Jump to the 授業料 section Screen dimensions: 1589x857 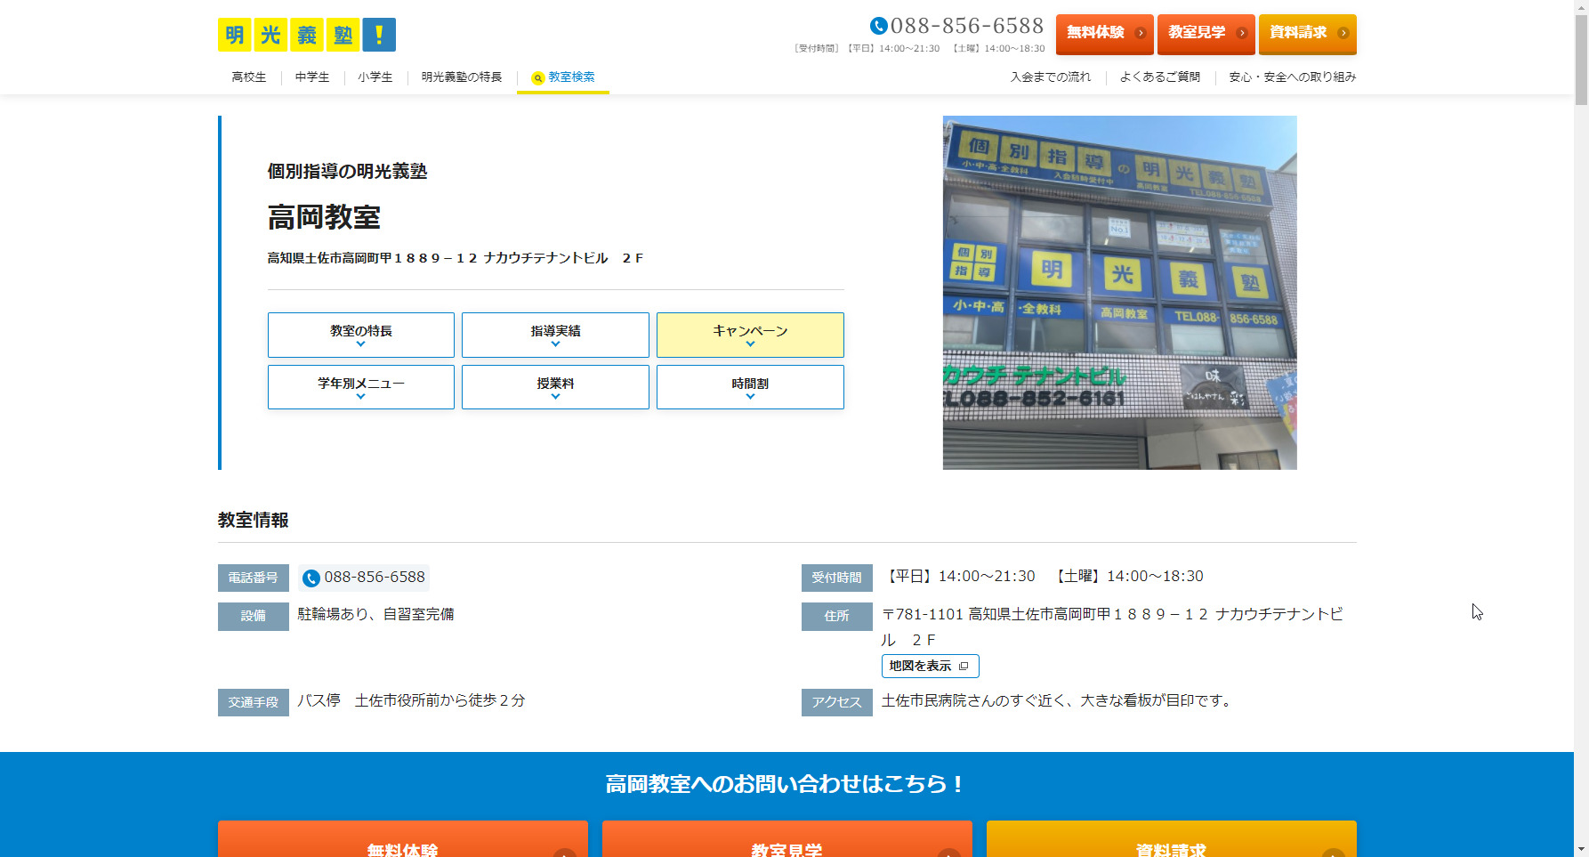coord(555,387)
